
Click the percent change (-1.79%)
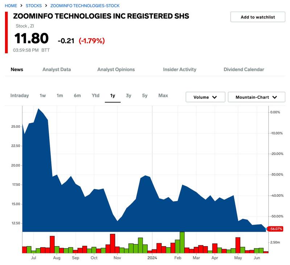92,41
